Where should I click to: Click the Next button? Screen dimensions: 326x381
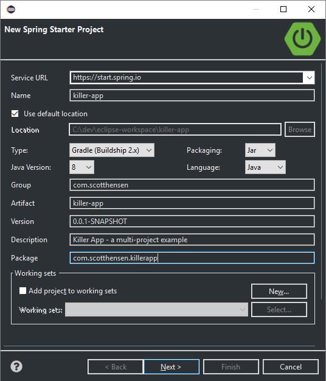pyautogui.click(x=172, y=366)
